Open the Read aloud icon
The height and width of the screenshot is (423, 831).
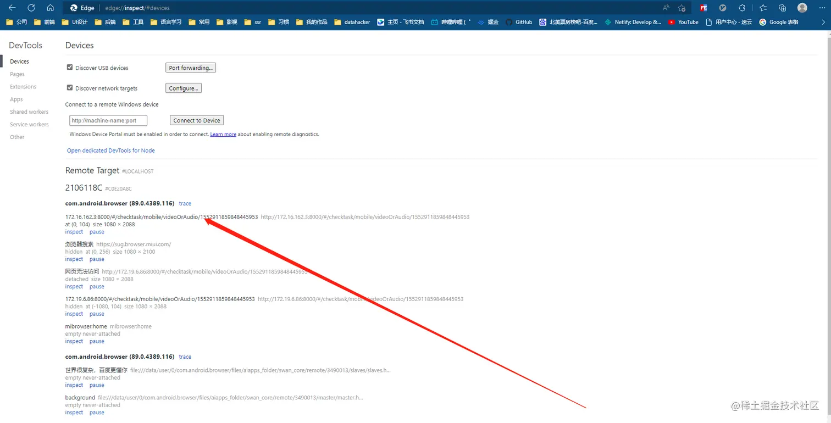coord(666,8)
